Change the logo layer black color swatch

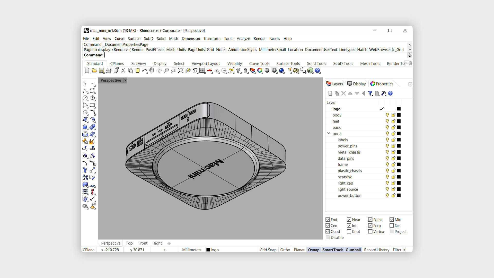(399, 109)
